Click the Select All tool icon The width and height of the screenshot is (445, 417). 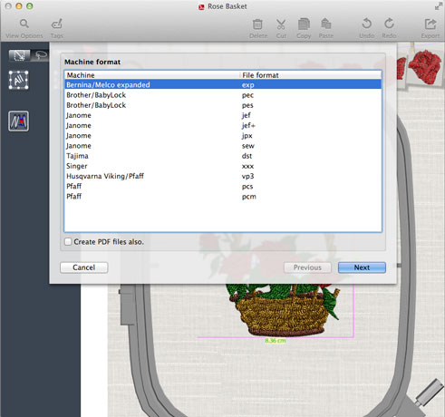[19, 80]
